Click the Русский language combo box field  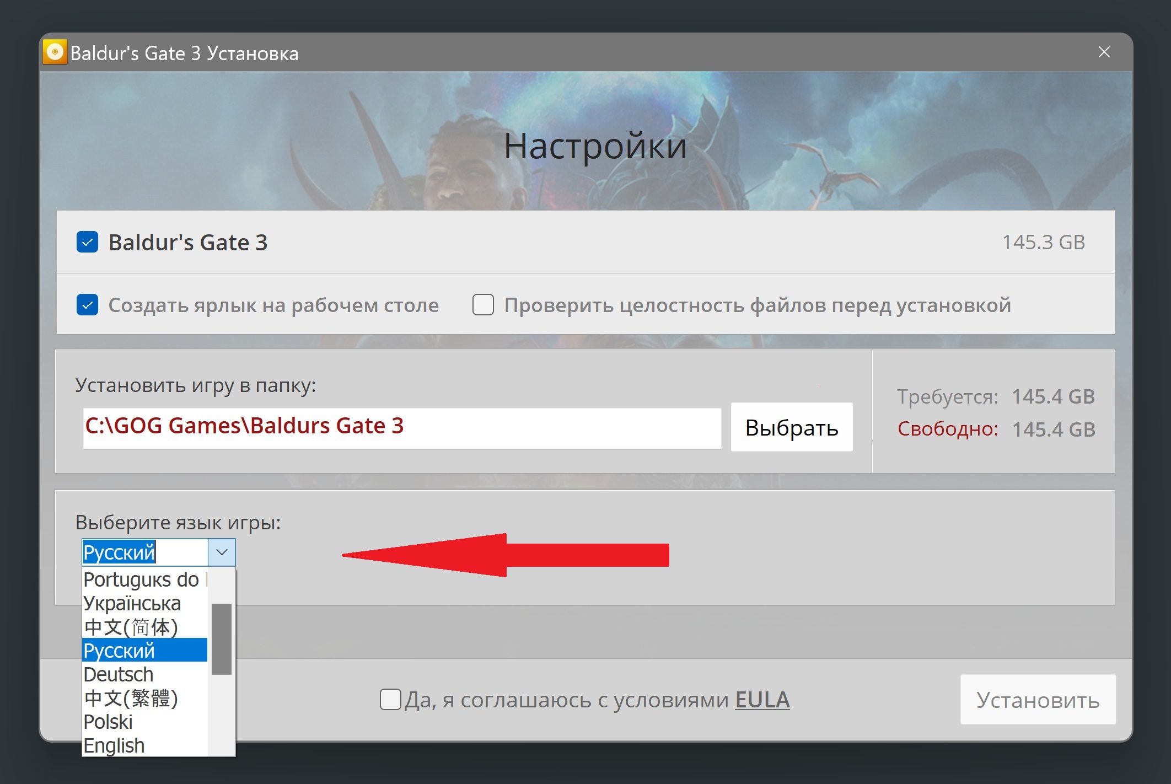[x=144, y=552]
